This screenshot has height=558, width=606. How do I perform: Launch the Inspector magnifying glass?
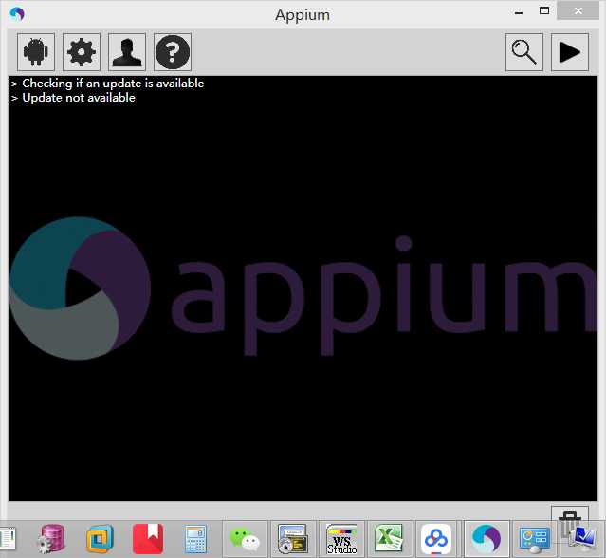(x=524, y=52)
